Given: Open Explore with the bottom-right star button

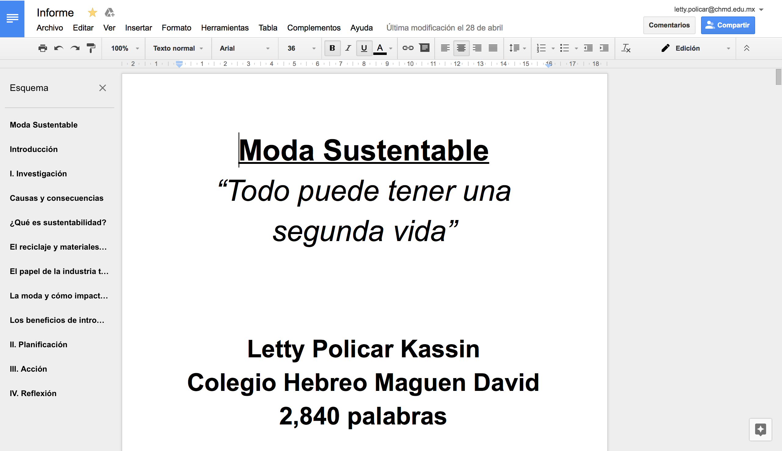Looking at the screenshot, I should [760, 429].
